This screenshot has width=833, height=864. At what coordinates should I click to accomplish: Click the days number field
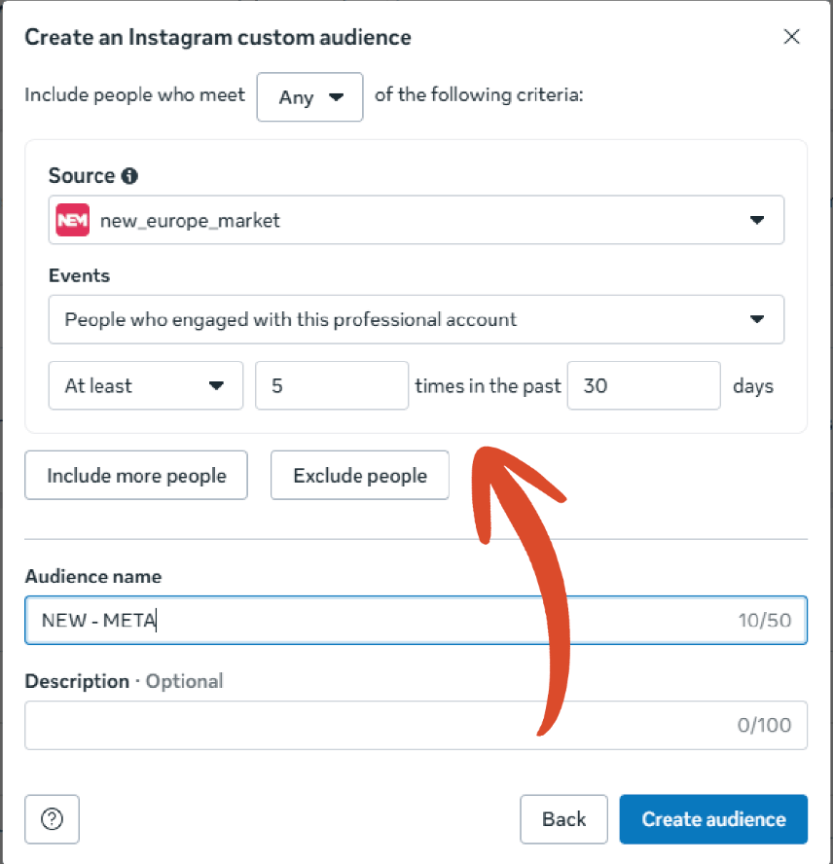coord(642,385)
